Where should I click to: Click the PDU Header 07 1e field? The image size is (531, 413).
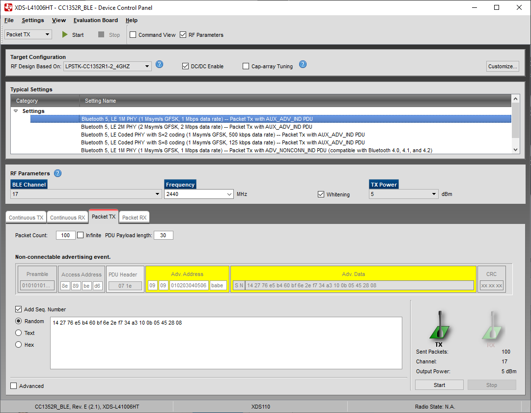click(125, 286)
